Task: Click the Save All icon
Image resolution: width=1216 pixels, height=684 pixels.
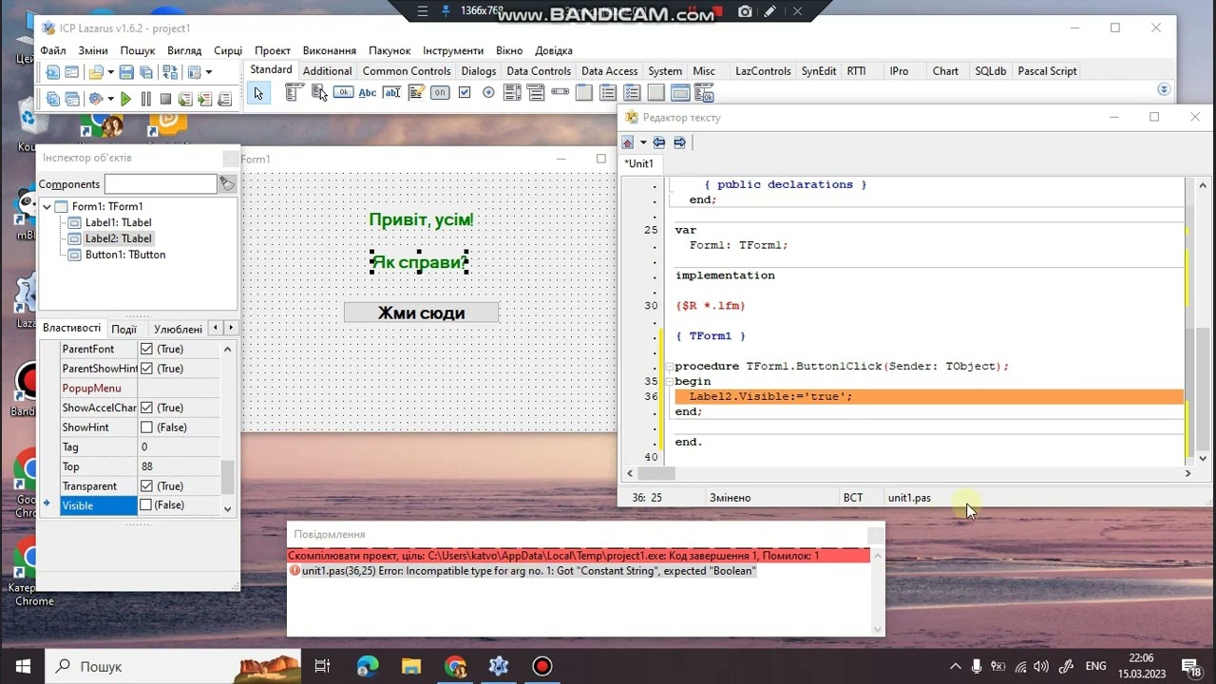Action: tap(146, 72)
